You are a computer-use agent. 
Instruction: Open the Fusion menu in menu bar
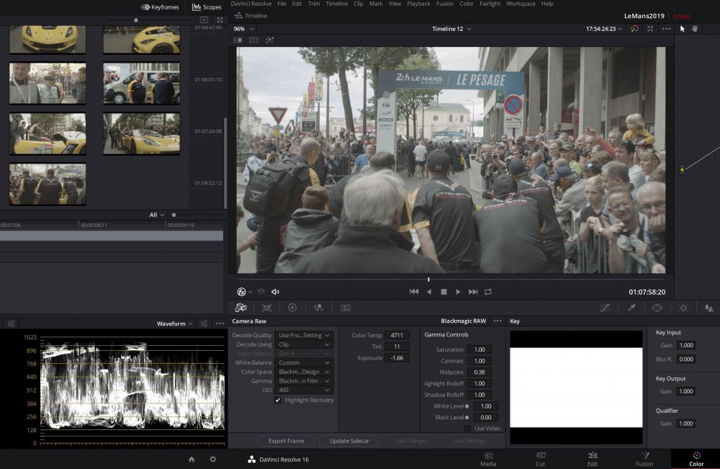coord(444,4)
